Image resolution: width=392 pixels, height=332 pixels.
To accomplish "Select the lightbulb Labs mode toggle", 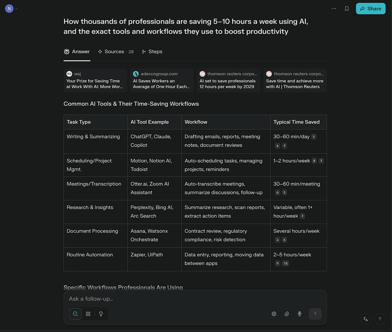I will [x=101, y=314].
